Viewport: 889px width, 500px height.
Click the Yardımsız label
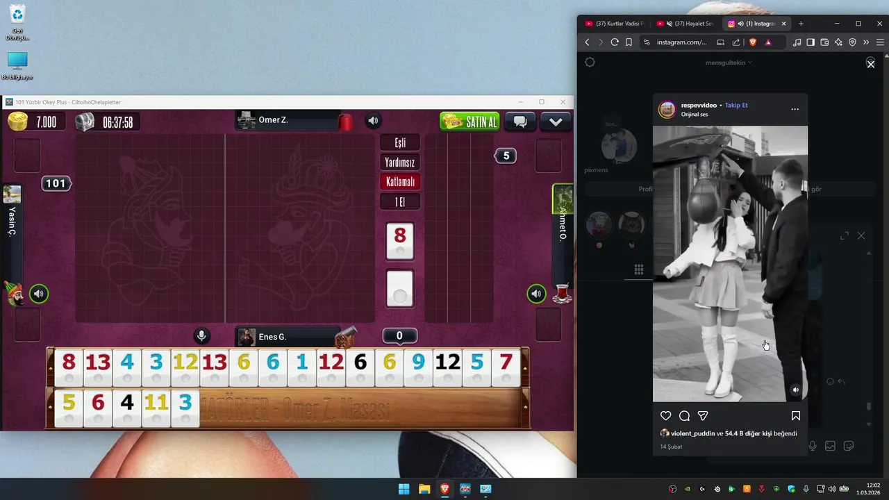[x=400, y=162]
